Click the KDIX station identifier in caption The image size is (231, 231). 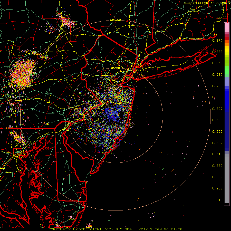pos(144,229)
